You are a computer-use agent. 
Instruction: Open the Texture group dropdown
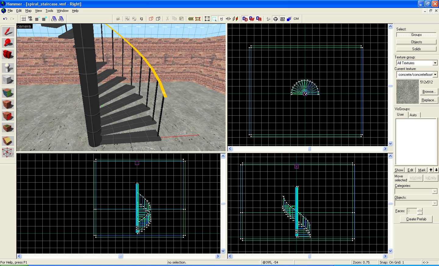[x=417, y=63]
